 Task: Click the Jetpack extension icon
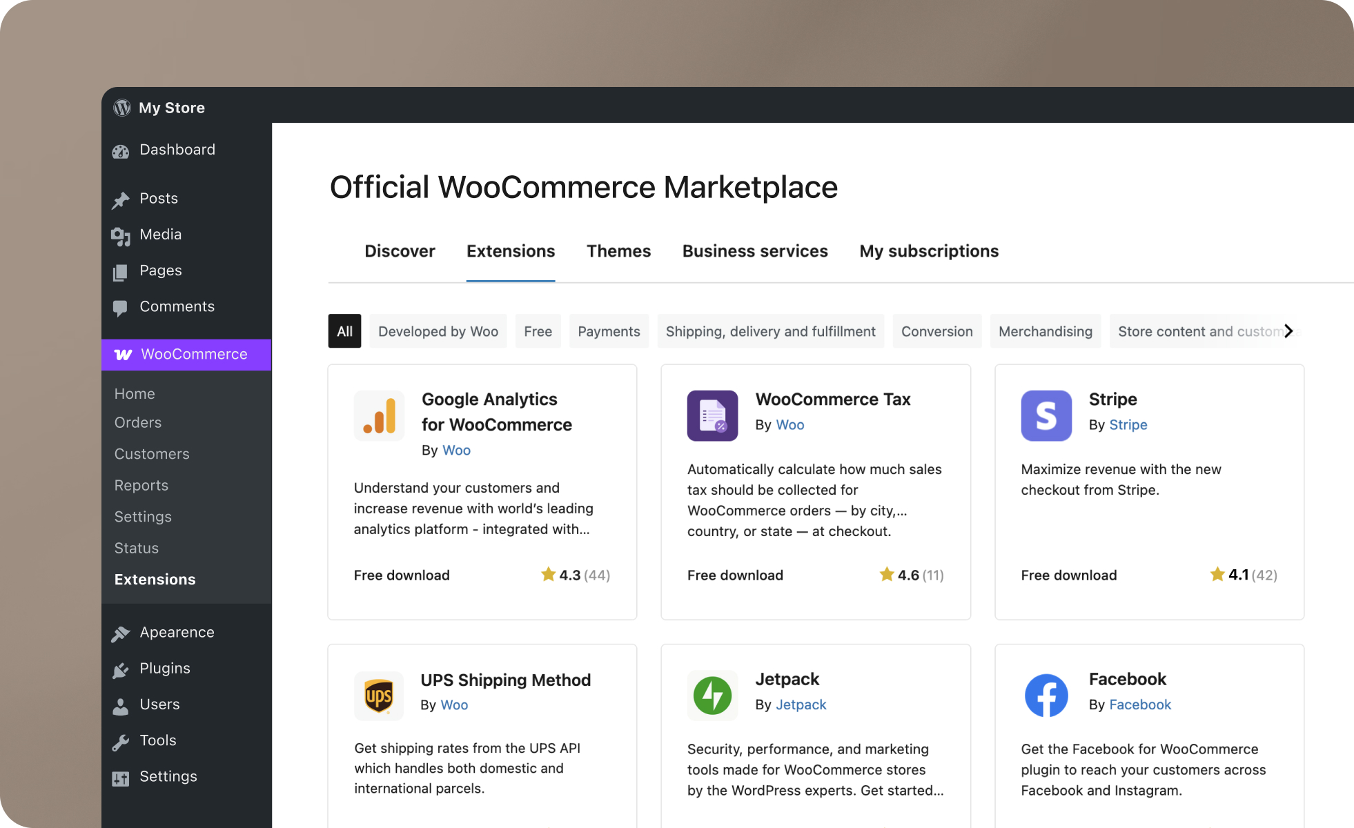tap(712, 696)
